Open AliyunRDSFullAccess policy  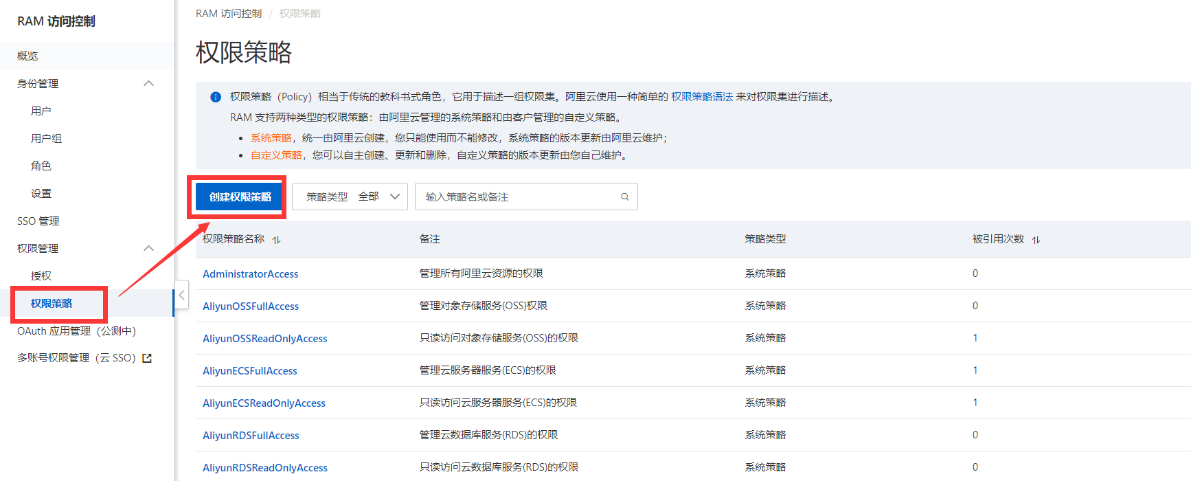(251, 435)
